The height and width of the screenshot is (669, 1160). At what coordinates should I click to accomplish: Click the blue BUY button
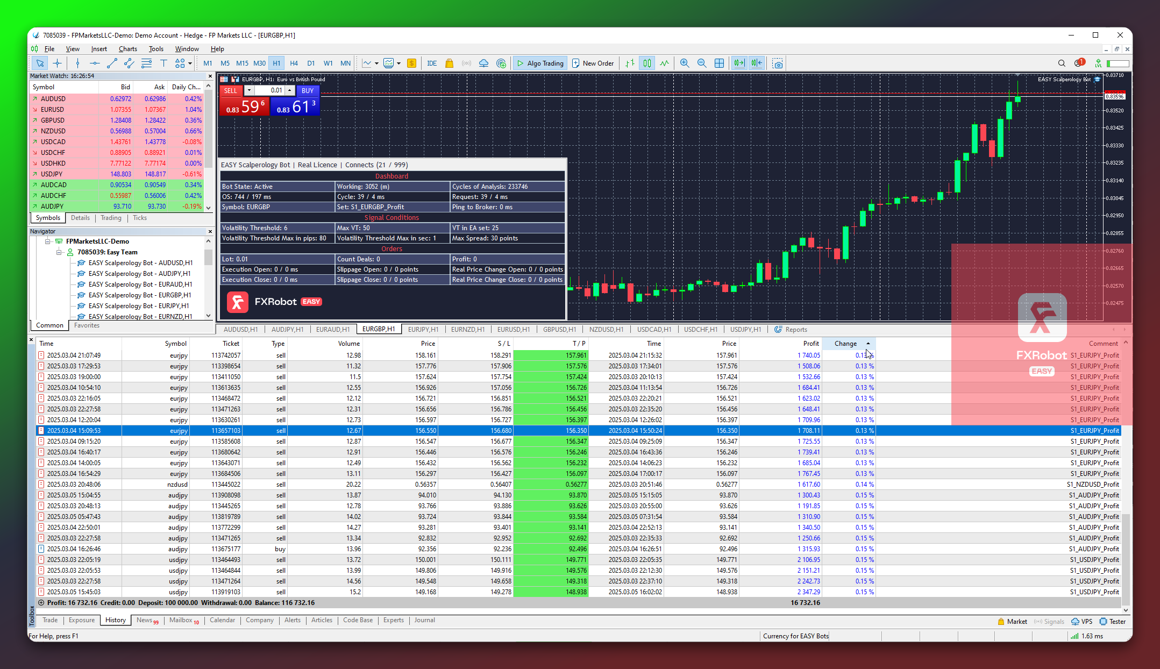308,90
